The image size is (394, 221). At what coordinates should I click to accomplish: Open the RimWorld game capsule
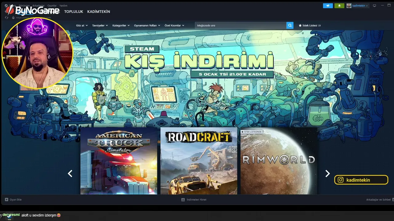pos(279,161)
